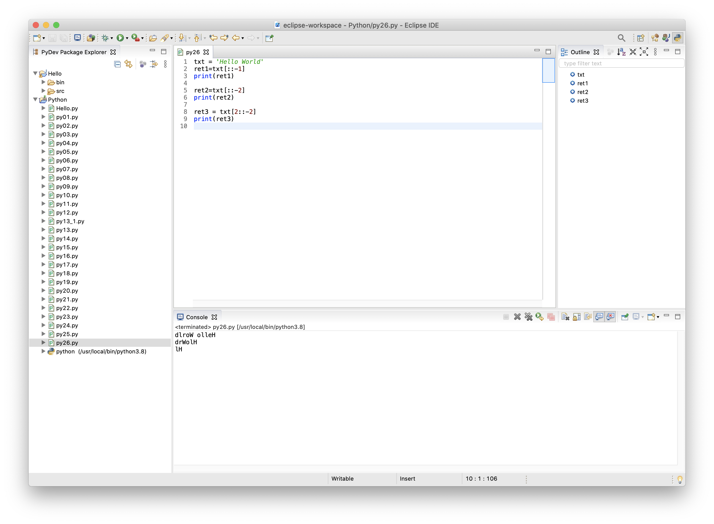Viewport: 714px width, 524px height.
Task: Click the Debug bug icon
Action: pos(105,38)
